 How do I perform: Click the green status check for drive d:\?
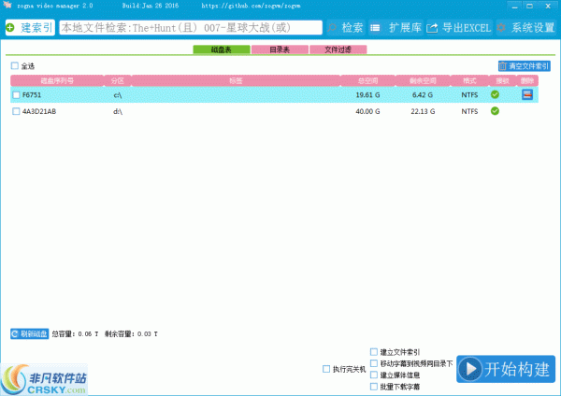pyautogui.click(x=495, y=111)
